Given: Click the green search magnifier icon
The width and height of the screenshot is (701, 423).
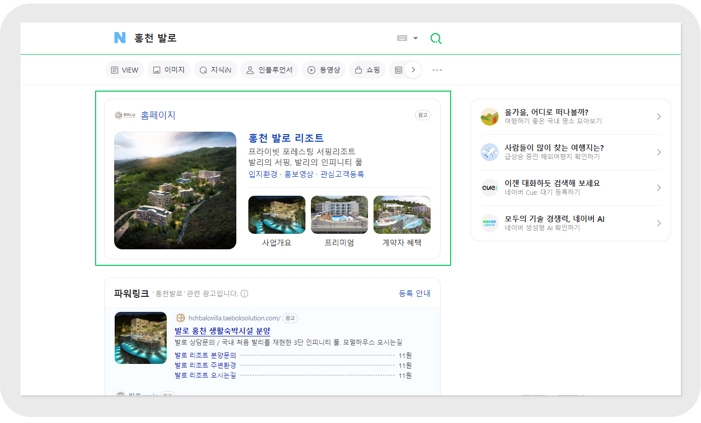Looking at the screenshot, I should click(436, 39).
